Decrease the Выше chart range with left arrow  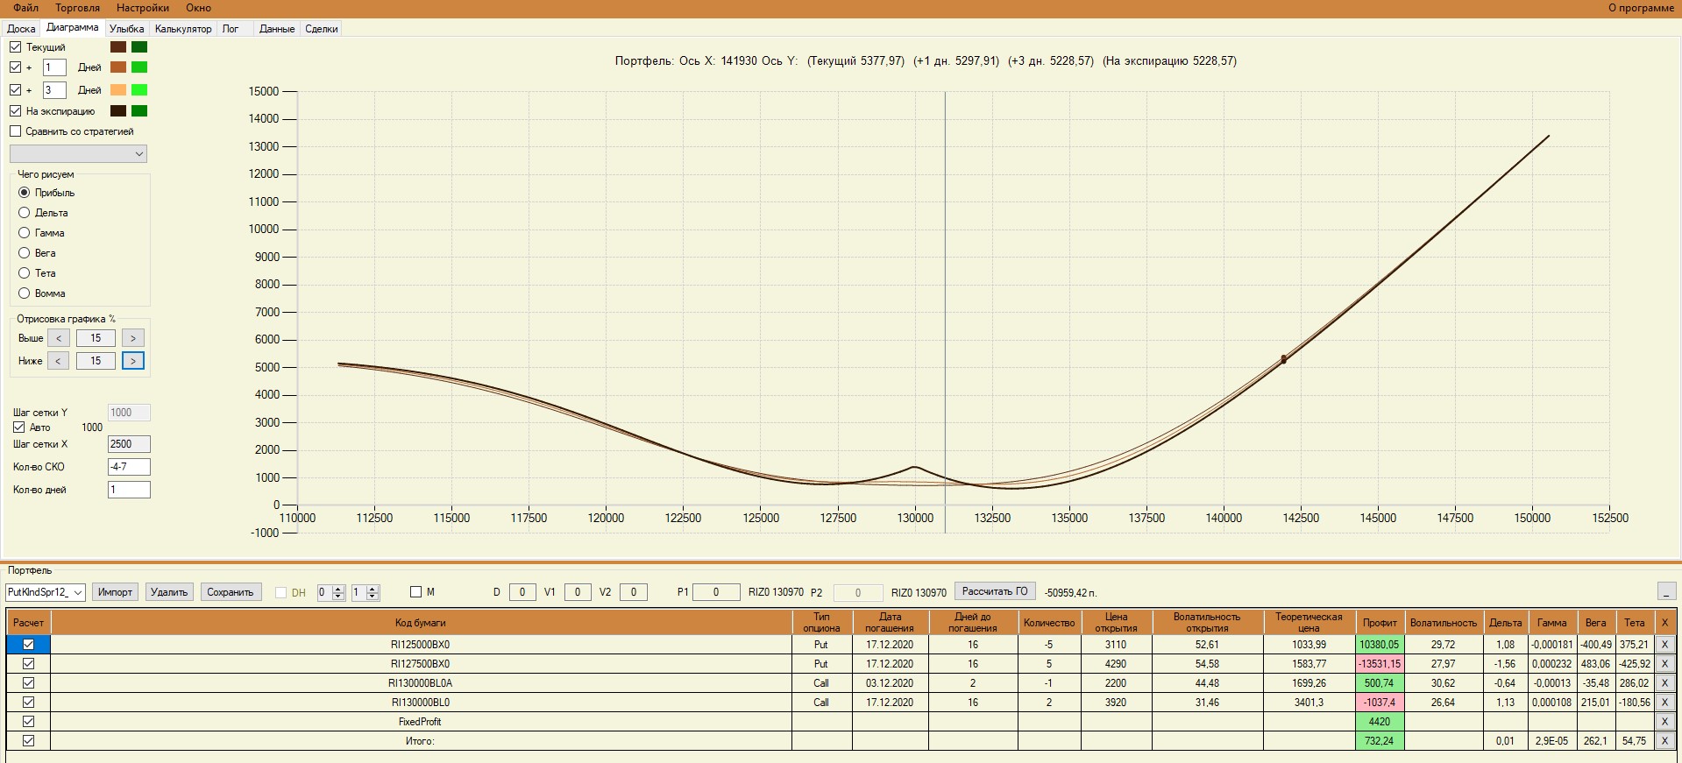coord(59,338)
